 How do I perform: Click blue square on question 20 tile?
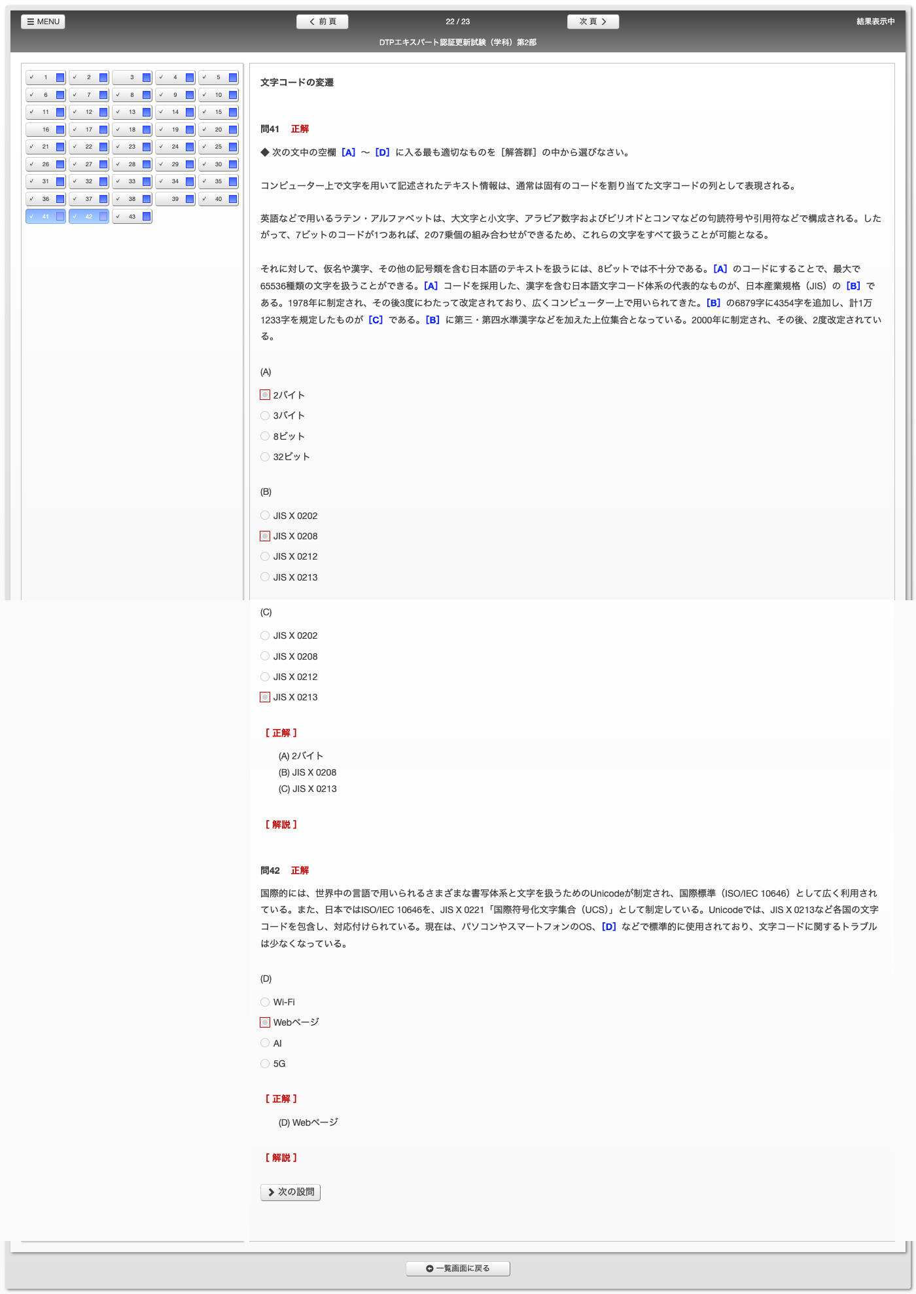(233, 130)
